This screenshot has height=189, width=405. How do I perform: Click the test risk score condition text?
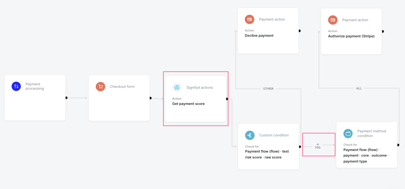(267, 154)
